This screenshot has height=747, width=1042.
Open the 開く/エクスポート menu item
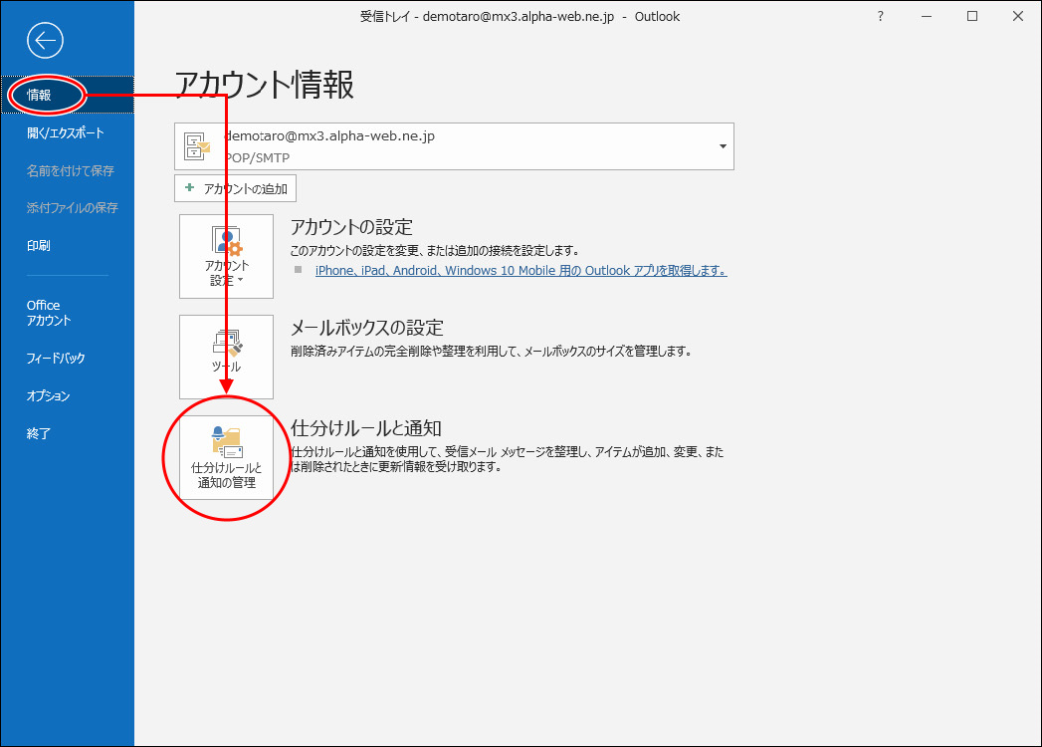tap(66, 133)
